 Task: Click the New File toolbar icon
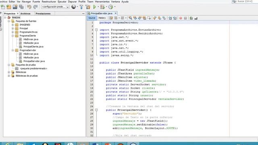pos(3,7)
